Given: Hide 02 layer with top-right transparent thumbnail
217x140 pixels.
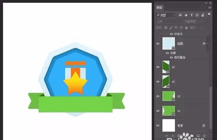Looking at the screenshot, I should pyautogui.click(x=158, y=67).
